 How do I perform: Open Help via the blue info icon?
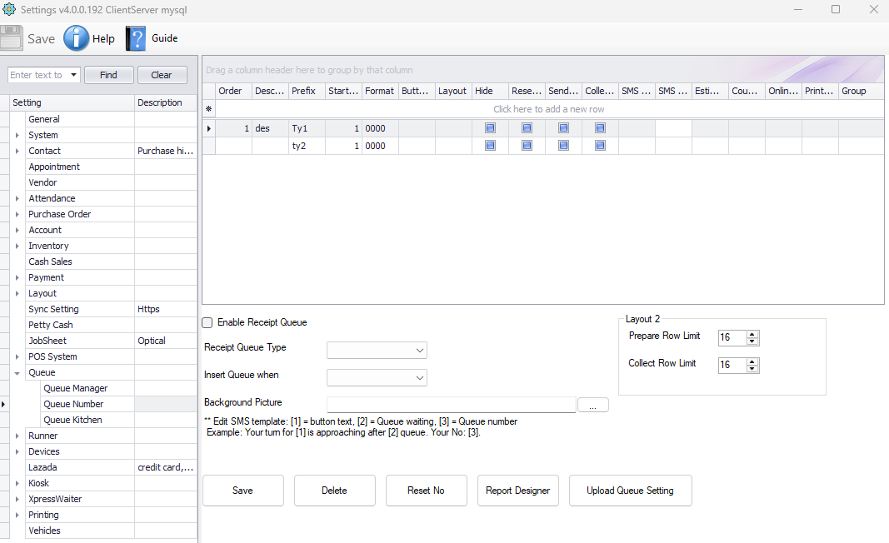pos(76,38)
